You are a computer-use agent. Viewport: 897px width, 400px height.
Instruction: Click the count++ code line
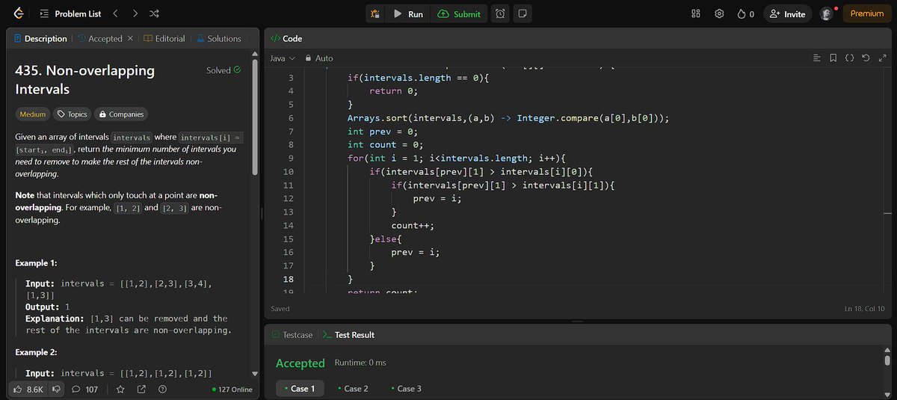(x=413, y=225)
